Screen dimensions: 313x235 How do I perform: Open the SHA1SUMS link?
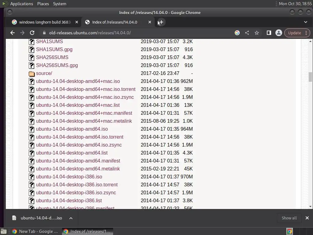49,41
